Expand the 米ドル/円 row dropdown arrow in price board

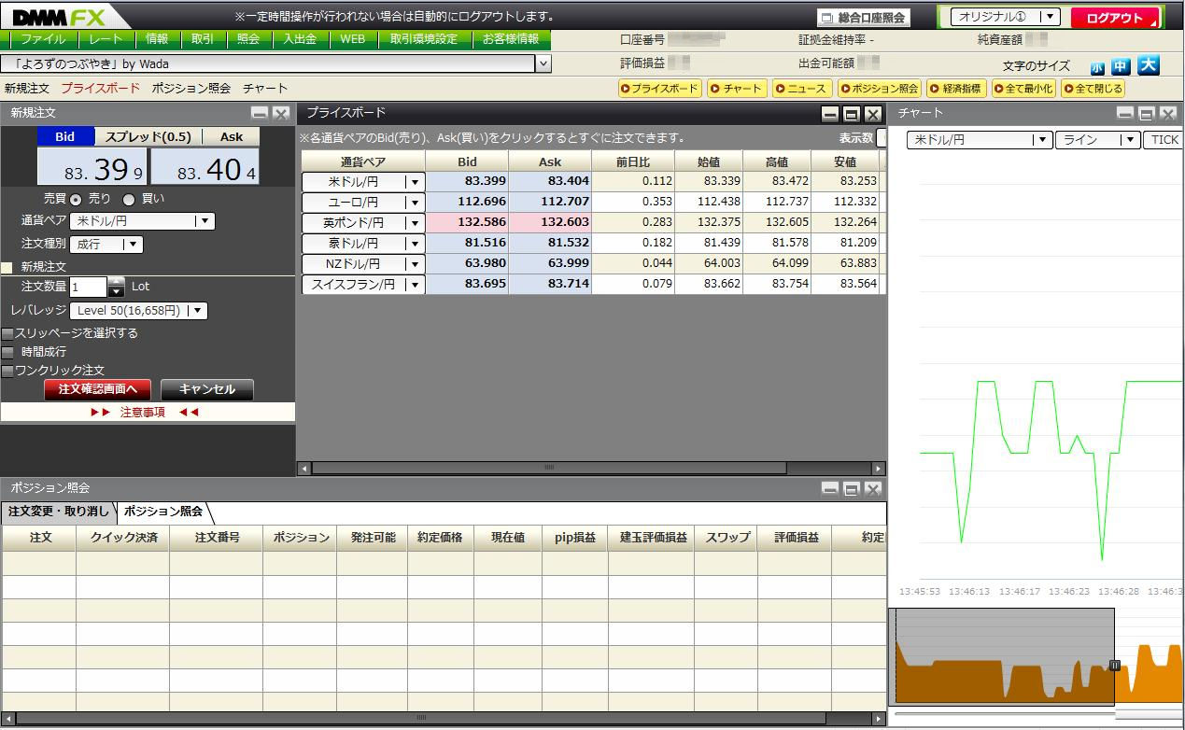tap(415, 182)
